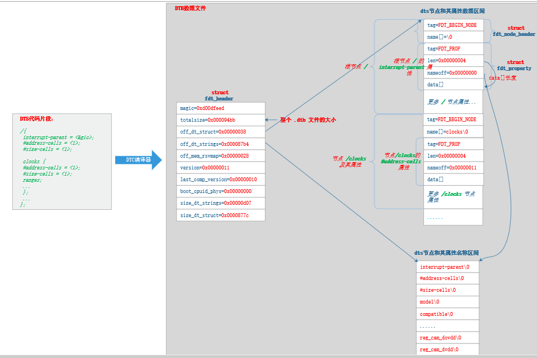The width and height of the screenshot is (537, 358).
Task: Select the size_dt_struct=0x0000877c cell
Action: [220, 215]
